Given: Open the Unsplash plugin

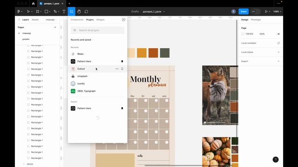Looking at the screenshot, I should pos(97,76).
